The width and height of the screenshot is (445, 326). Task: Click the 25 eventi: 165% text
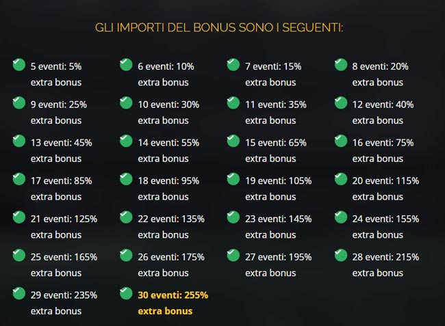[x=64, y=258]
